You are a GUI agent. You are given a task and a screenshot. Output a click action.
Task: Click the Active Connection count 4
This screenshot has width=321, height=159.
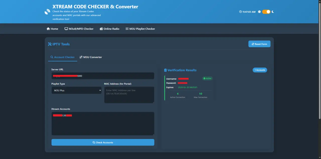coord(178,94)
